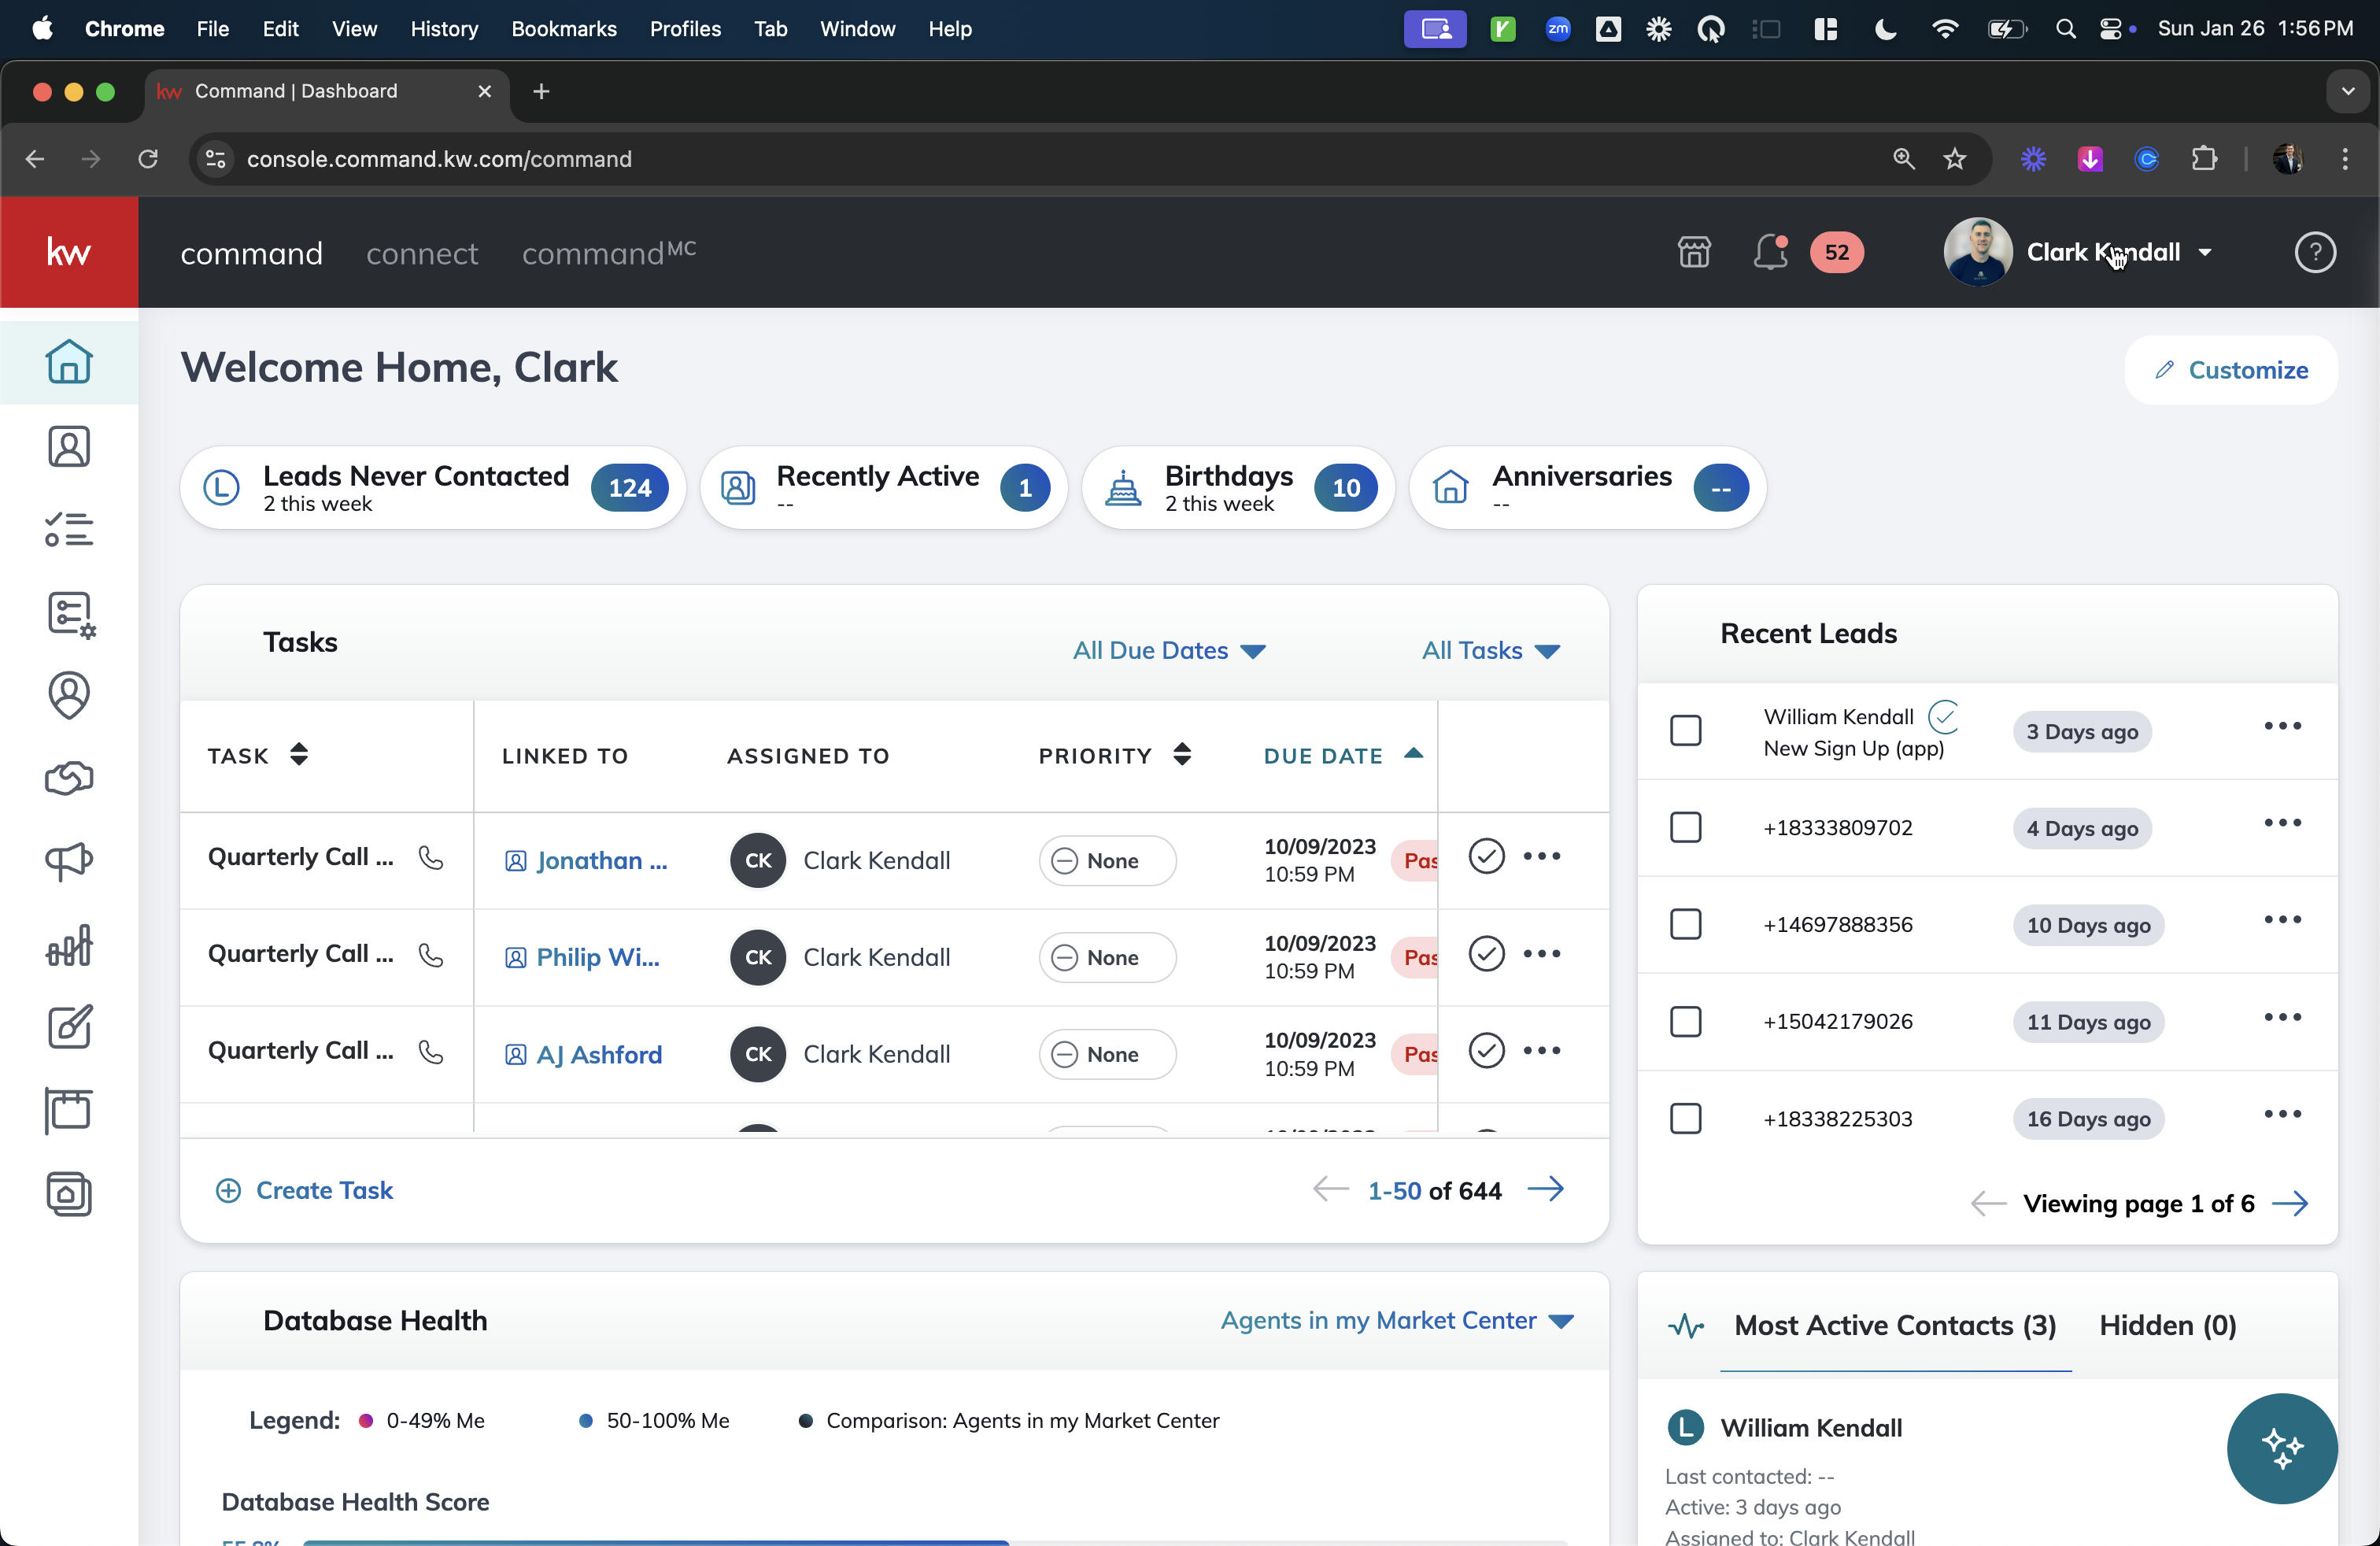This screenshot has height=1546, width=2380.
Task: Open the Recently Active card
Action: 884,488
